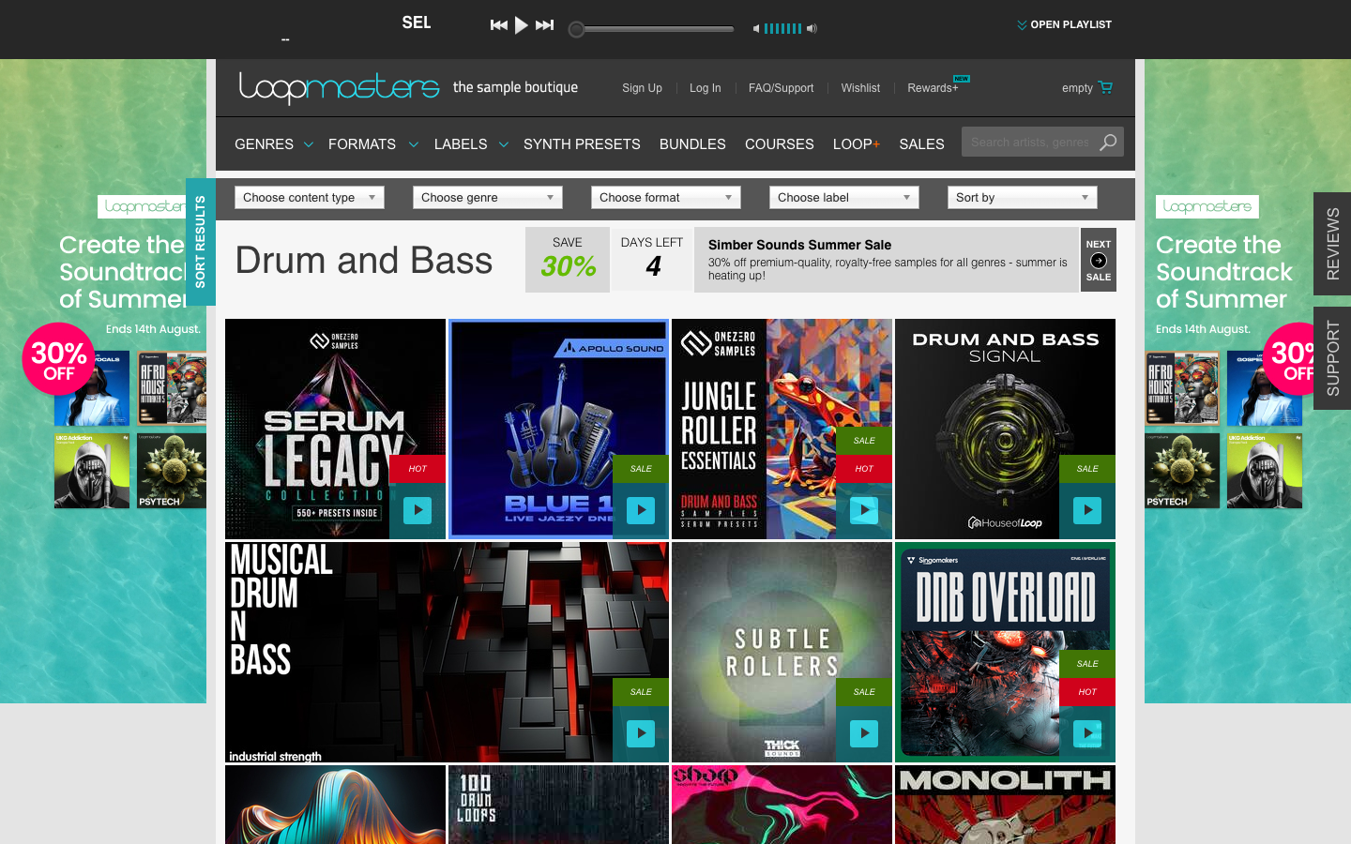
Task: Play preview of Blue jazzy DnB pack
Action: (641, 510)
